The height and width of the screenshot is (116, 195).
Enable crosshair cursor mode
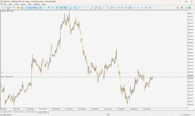click(x=79, y=8)
